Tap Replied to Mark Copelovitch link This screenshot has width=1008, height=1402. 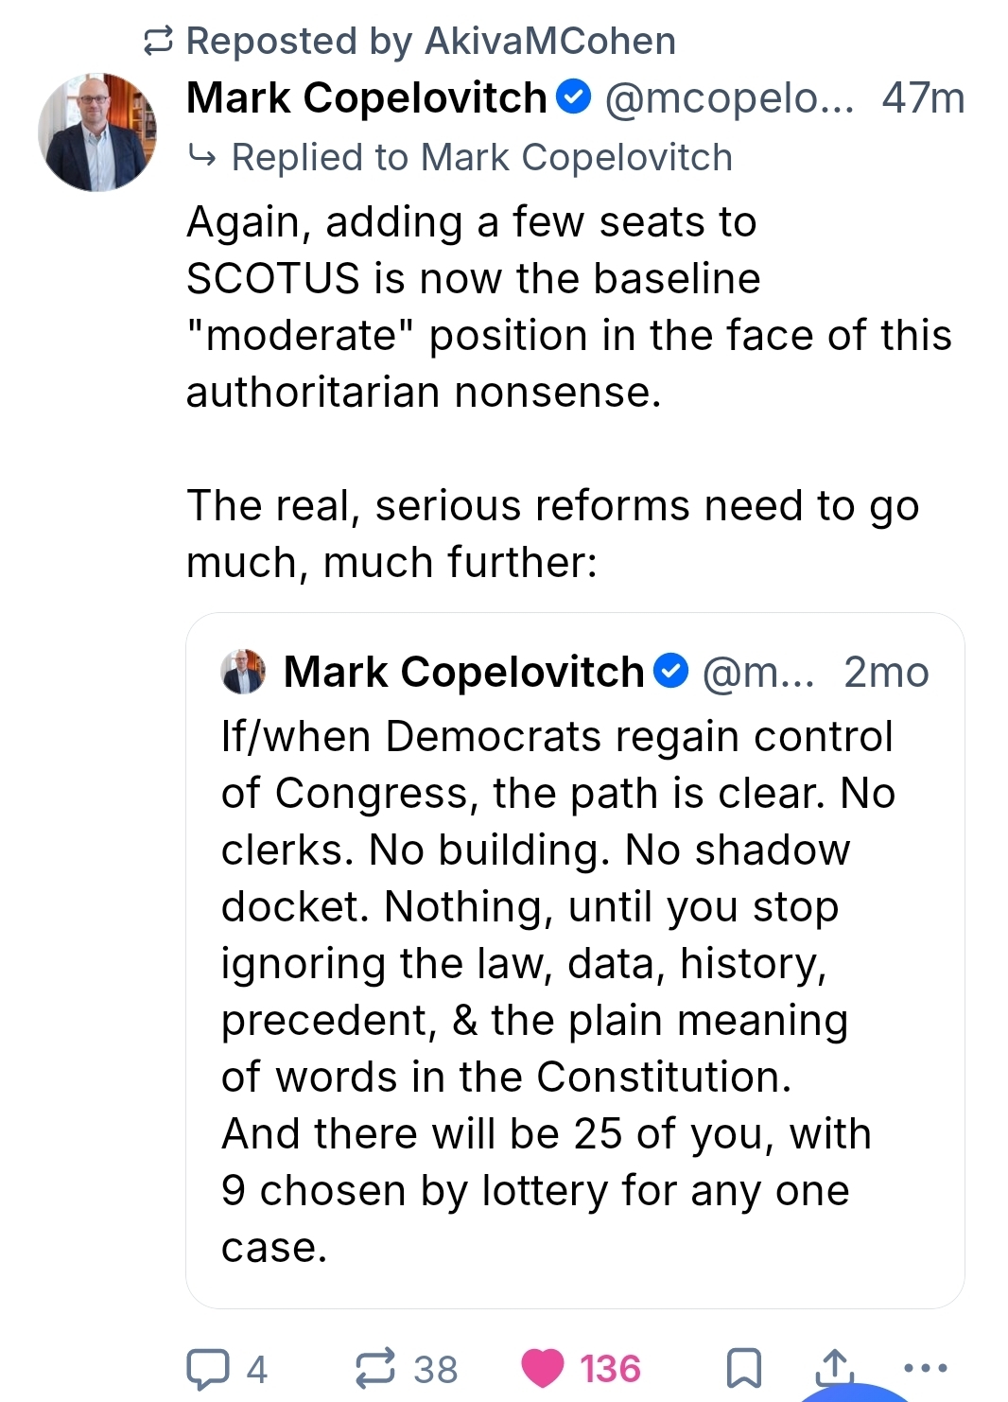coord(481,158)
